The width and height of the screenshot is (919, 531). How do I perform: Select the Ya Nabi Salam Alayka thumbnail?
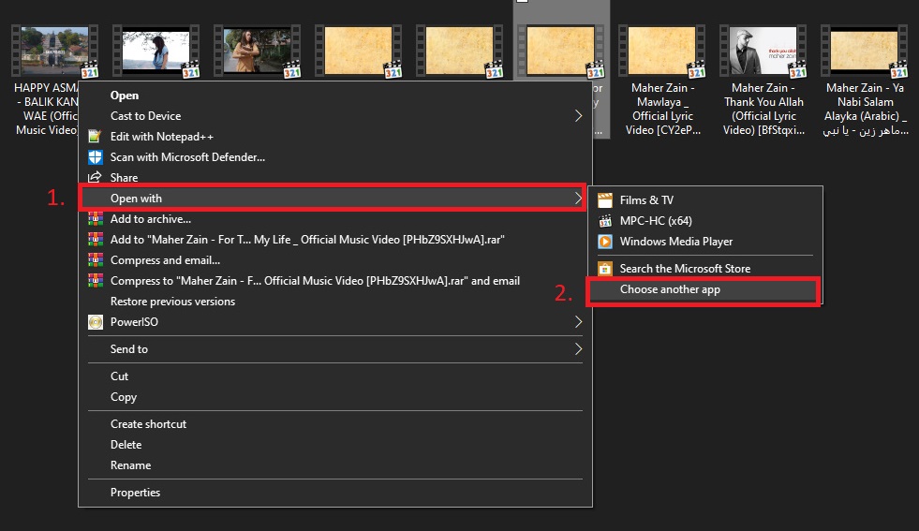865,51
